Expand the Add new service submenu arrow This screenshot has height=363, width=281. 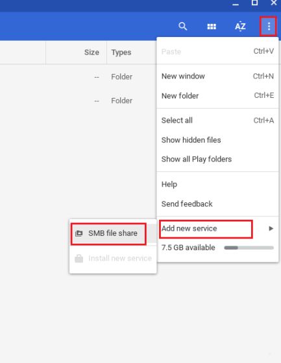pyautogui.click(x=271, y=229)
